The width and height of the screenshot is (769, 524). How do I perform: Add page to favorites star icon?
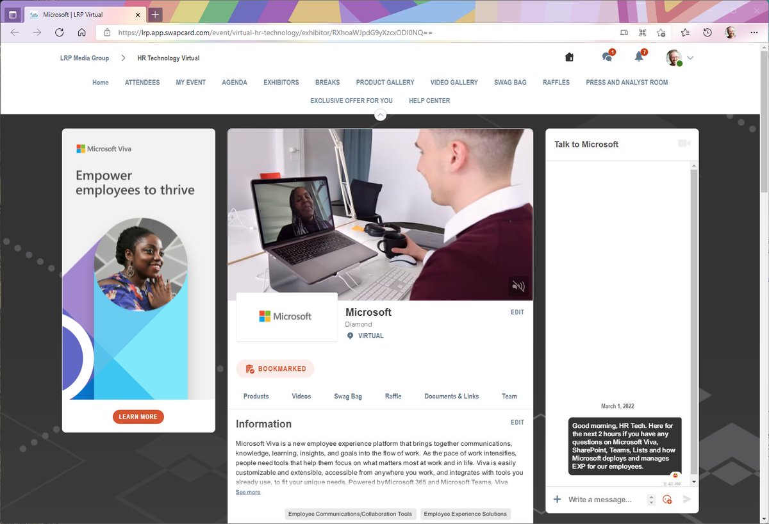pyautogui.click(x=661, y=32)
